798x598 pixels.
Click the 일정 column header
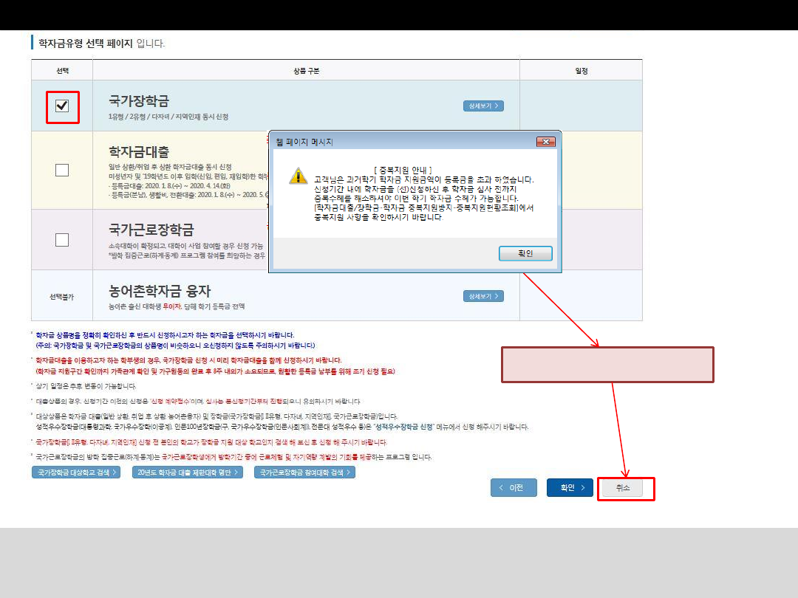[581, 71]
